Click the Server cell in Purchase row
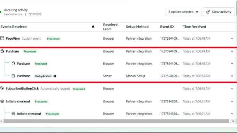Viewport: 237px width, 133px height. (107, 76)
